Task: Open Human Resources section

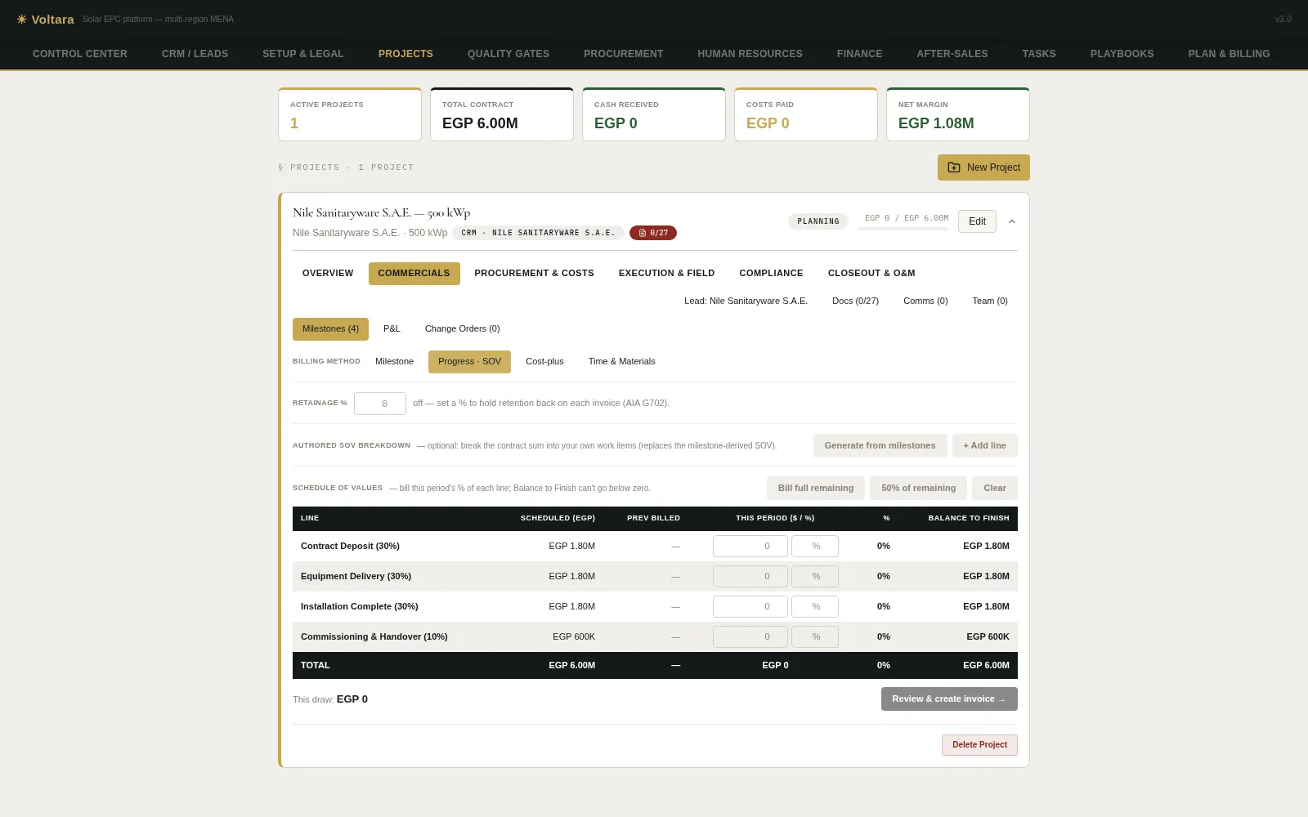Action: (750, 54)
